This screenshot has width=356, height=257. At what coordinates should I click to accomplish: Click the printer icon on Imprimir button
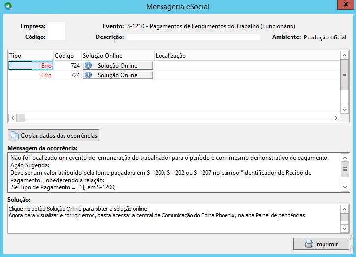point(309,244)
